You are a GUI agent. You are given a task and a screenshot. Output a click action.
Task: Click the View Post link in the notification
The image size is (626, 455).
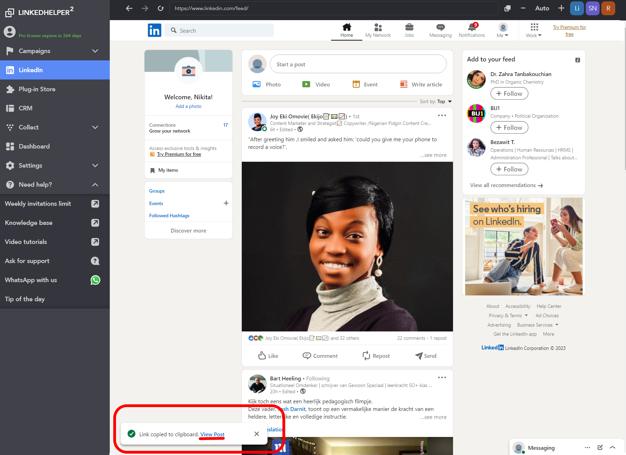point(212,434)
